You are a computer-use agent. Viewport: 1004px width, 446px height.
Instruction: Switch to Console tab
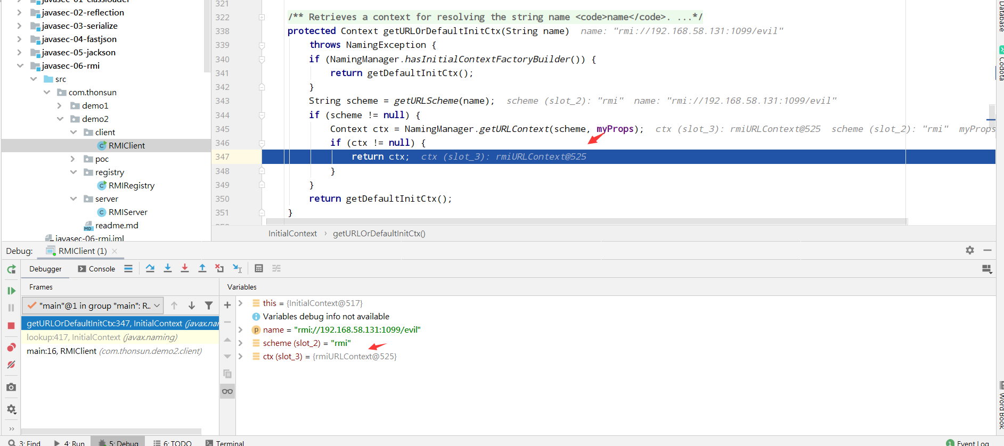[x=96, y=269]
